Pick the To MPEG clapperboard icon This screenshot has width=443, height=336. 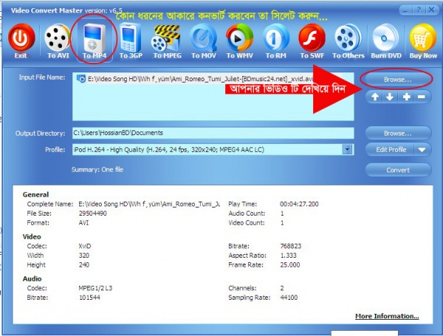(166, 38)
